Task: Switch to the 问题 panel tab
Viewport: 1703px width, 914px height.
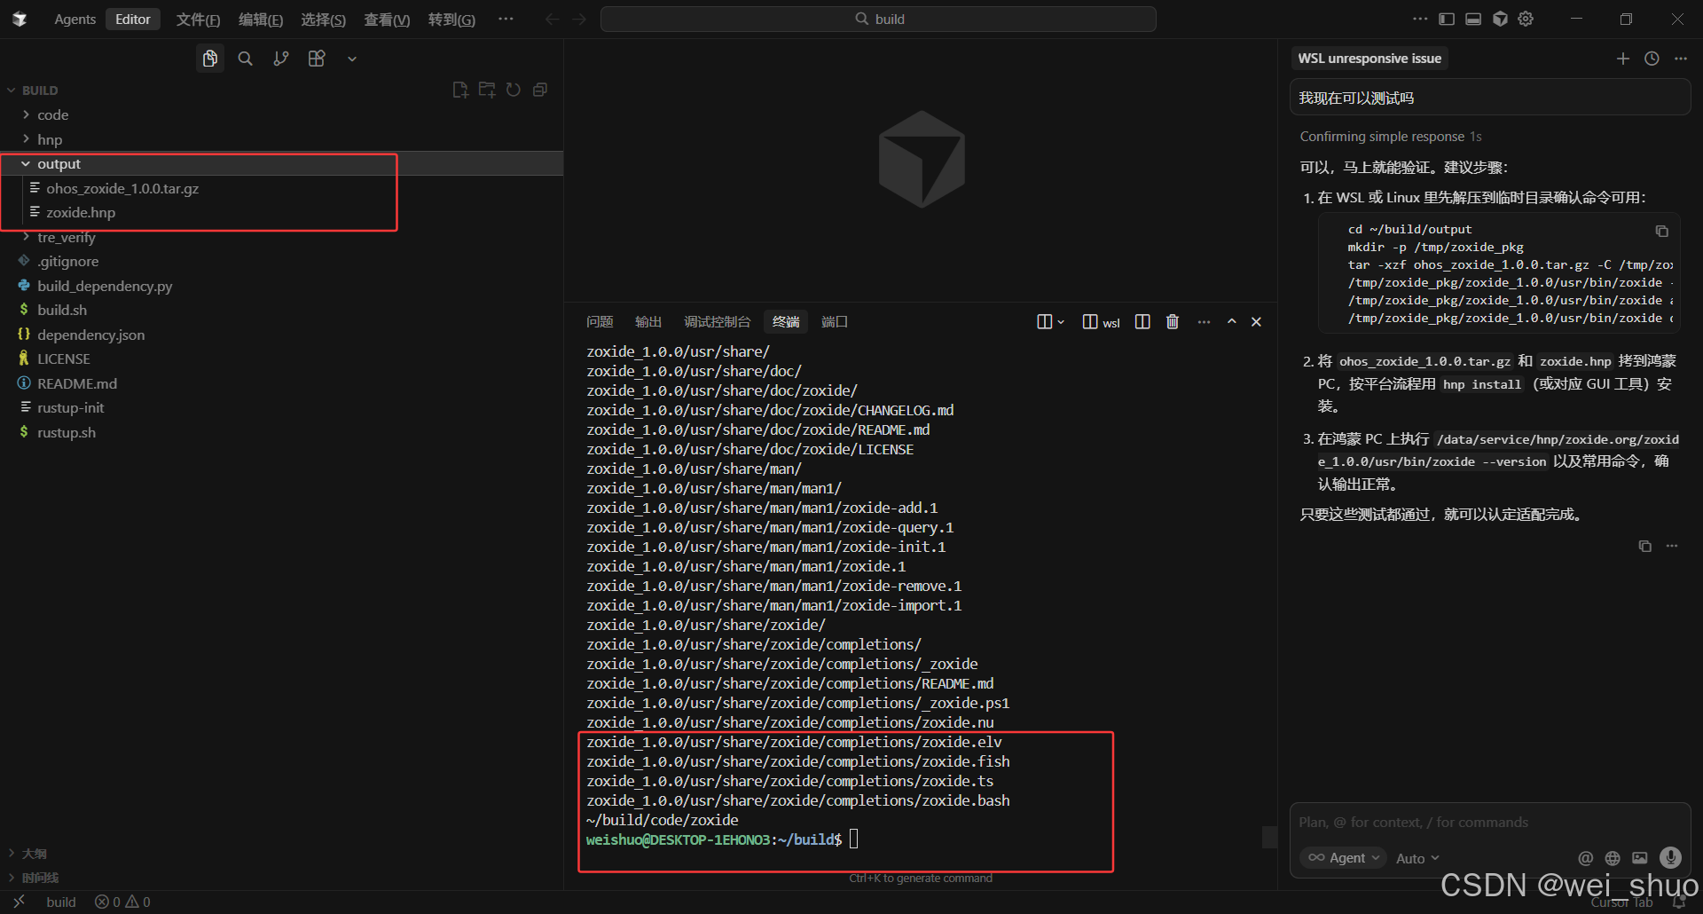Action: 600,322
